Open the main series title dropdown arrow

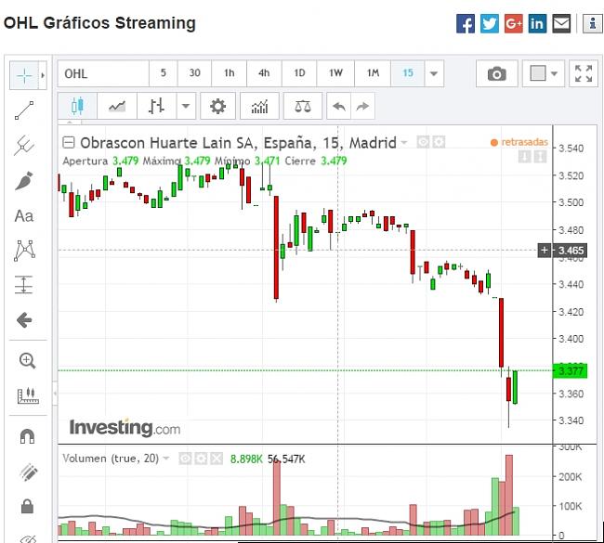(404, 143)
